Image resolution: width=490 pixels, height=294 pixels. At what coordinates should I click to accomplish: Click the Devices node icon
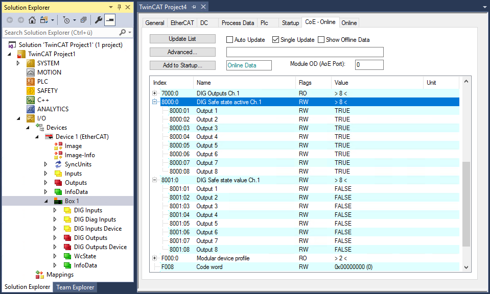click(40, 127)
